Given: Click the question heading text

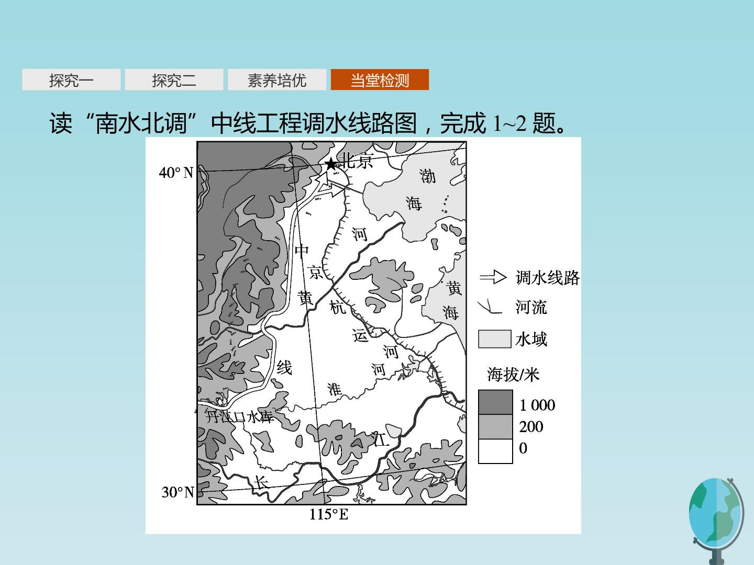Looking at the screenshot, I should point(308,124).
